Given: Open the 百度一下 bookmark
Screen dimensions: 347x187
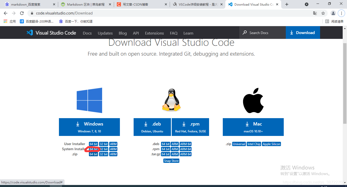Looking at the screenshot, I should pos(76,21).
